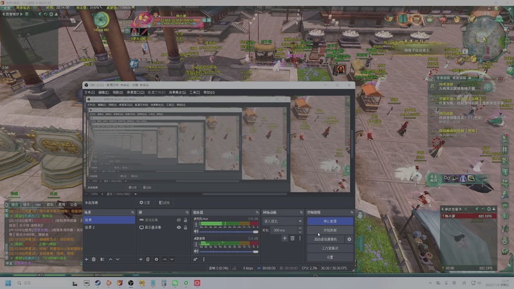Image resolution: width=514 pixels, height=289 pixels.
Task: Open the File (文件) menu in OBS
Action: tap(89, 92)
